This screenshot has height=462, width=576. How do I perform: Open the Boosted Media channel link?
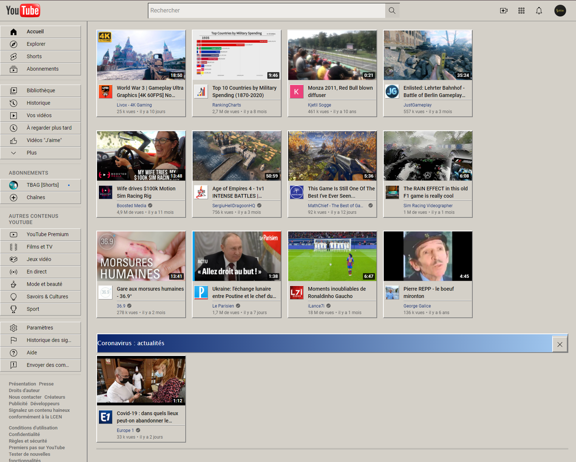click(x=131, y=206)
